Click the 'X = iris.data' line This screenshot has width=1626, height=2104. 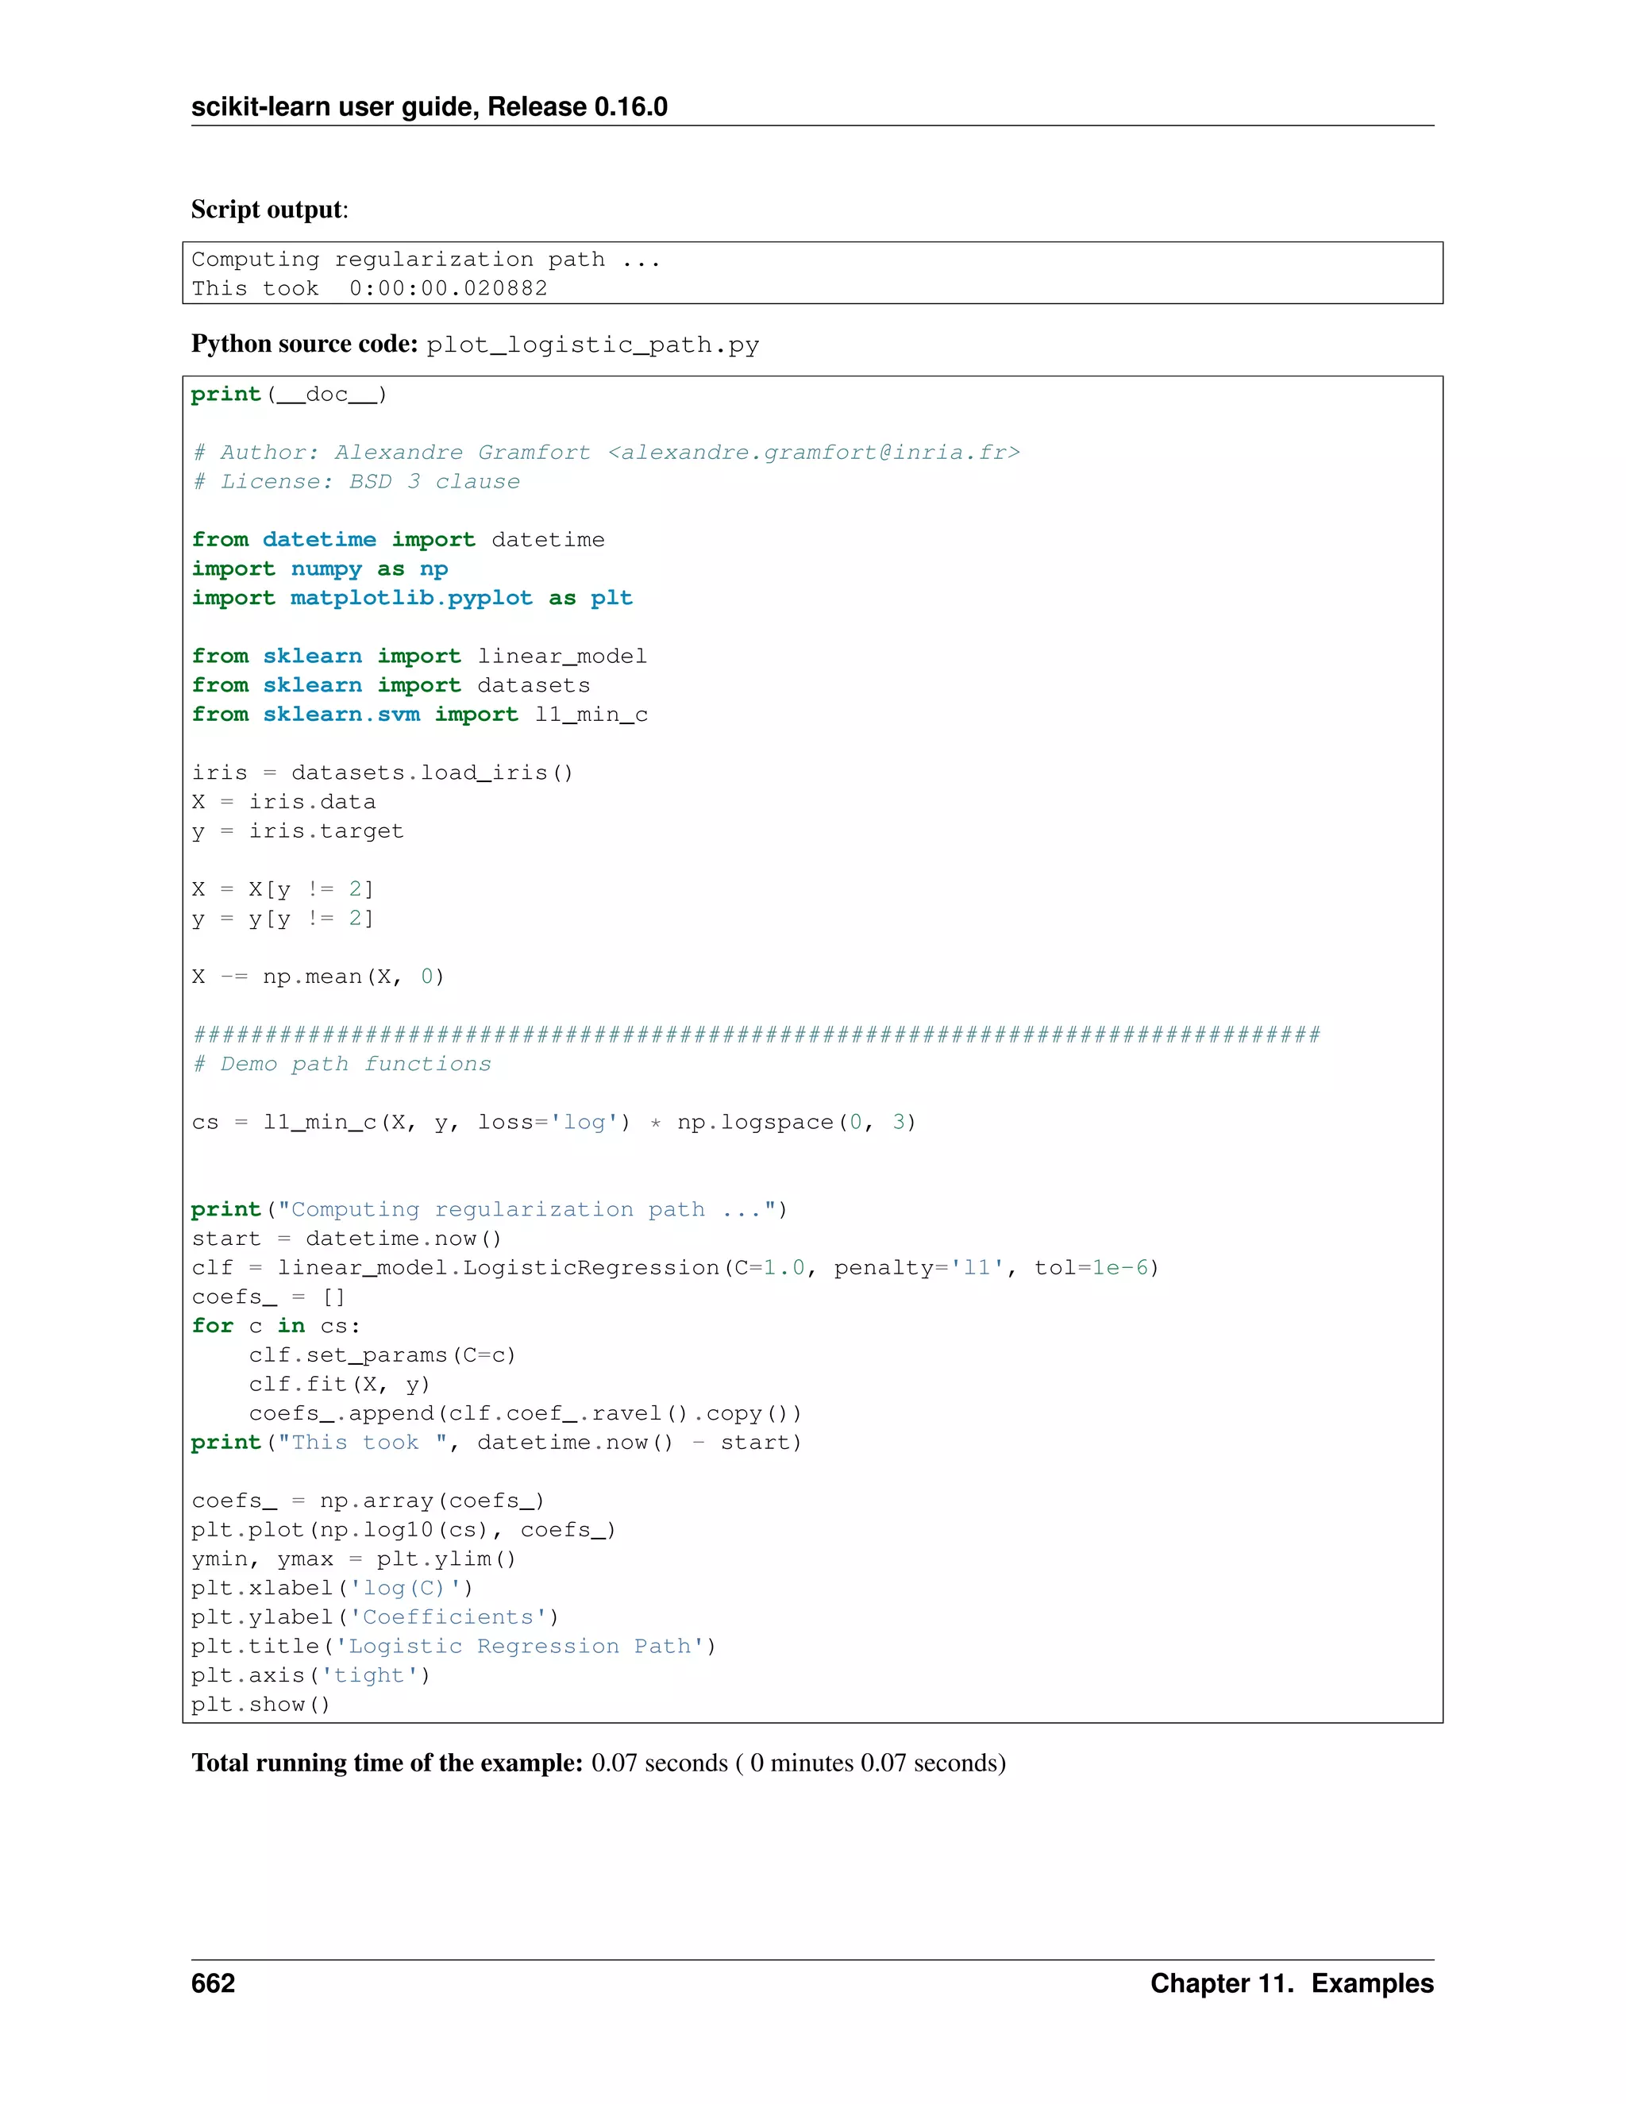[283, 802]
